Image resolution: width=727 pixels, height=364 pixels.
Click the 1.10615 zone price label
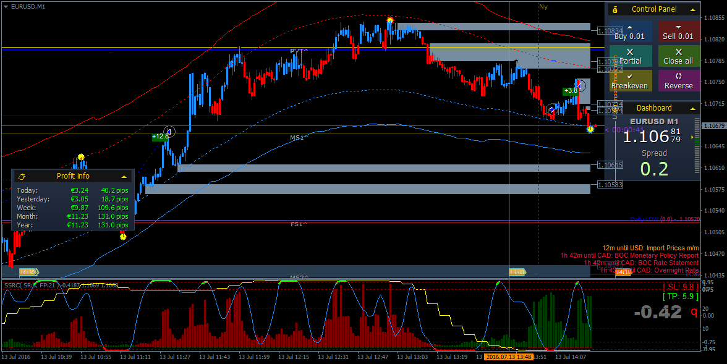610,165
